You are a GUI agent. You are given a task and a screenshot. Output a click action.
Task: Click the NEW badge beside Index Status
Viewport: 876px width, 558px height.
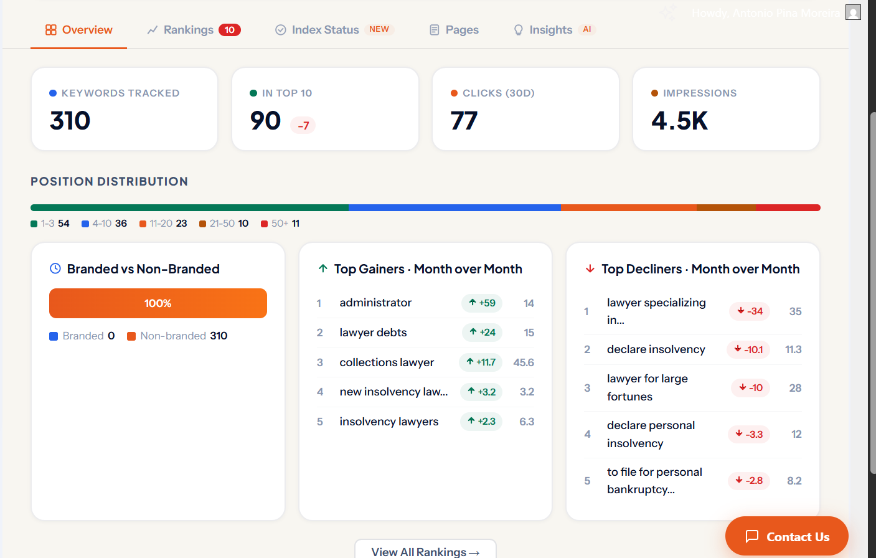pyautogui.click(x=379, y=29)
